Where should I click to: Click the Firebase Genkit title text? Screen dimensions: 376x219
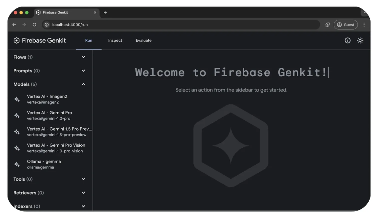pyautogui.click(x=44, y=40)
